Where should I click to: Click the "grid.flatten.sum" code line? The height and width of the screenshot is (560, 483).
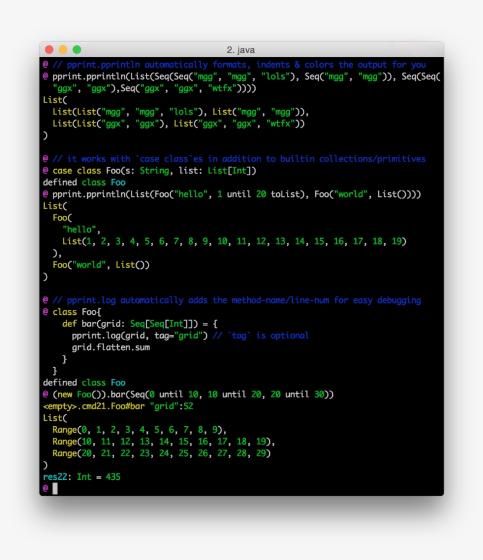coord(111,347)
